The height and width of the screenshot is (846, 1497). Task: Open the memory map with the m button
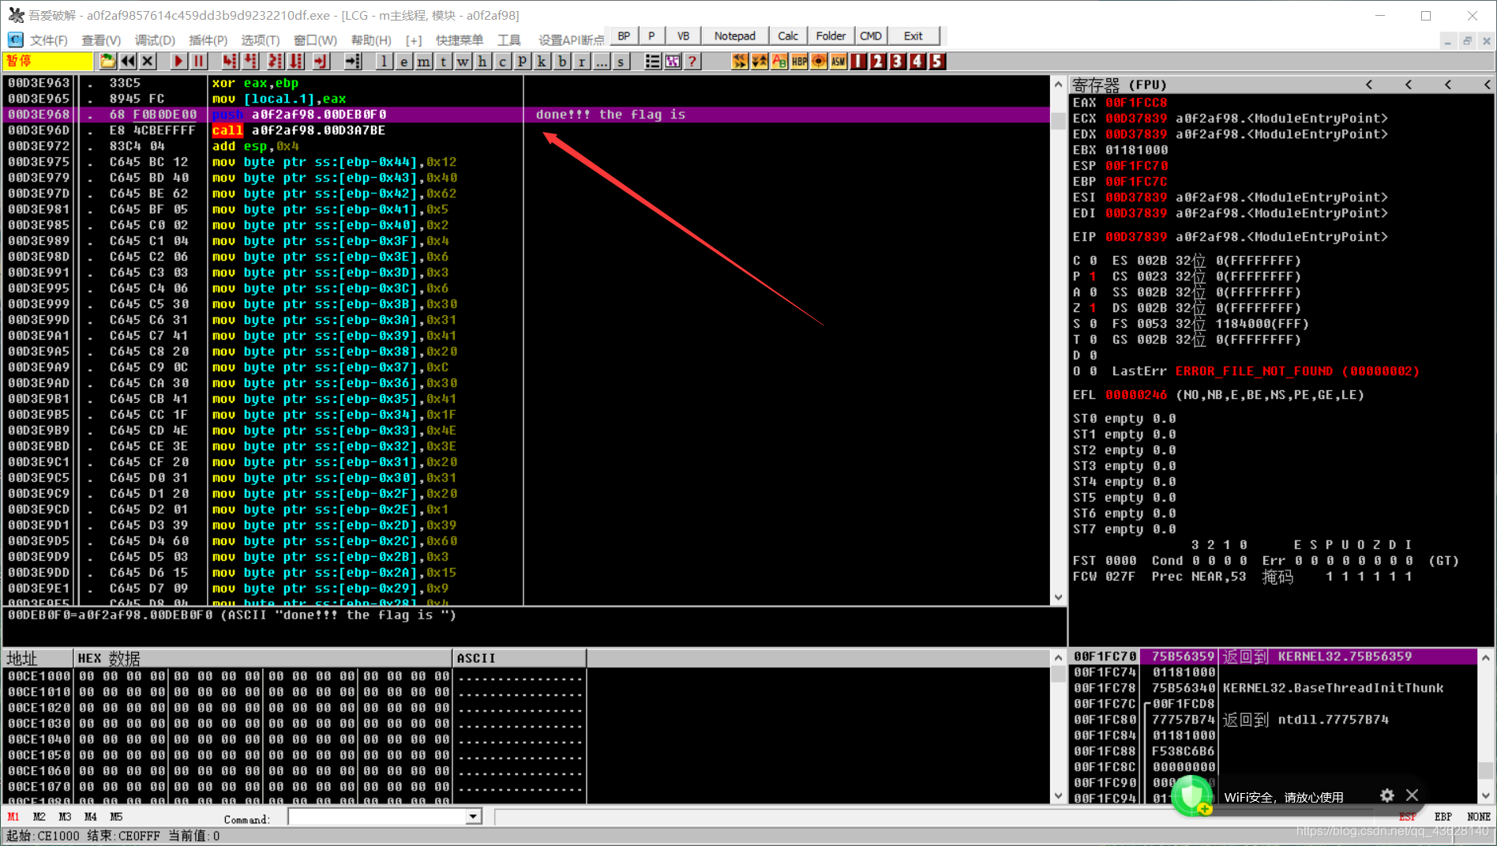coord(424,62)
